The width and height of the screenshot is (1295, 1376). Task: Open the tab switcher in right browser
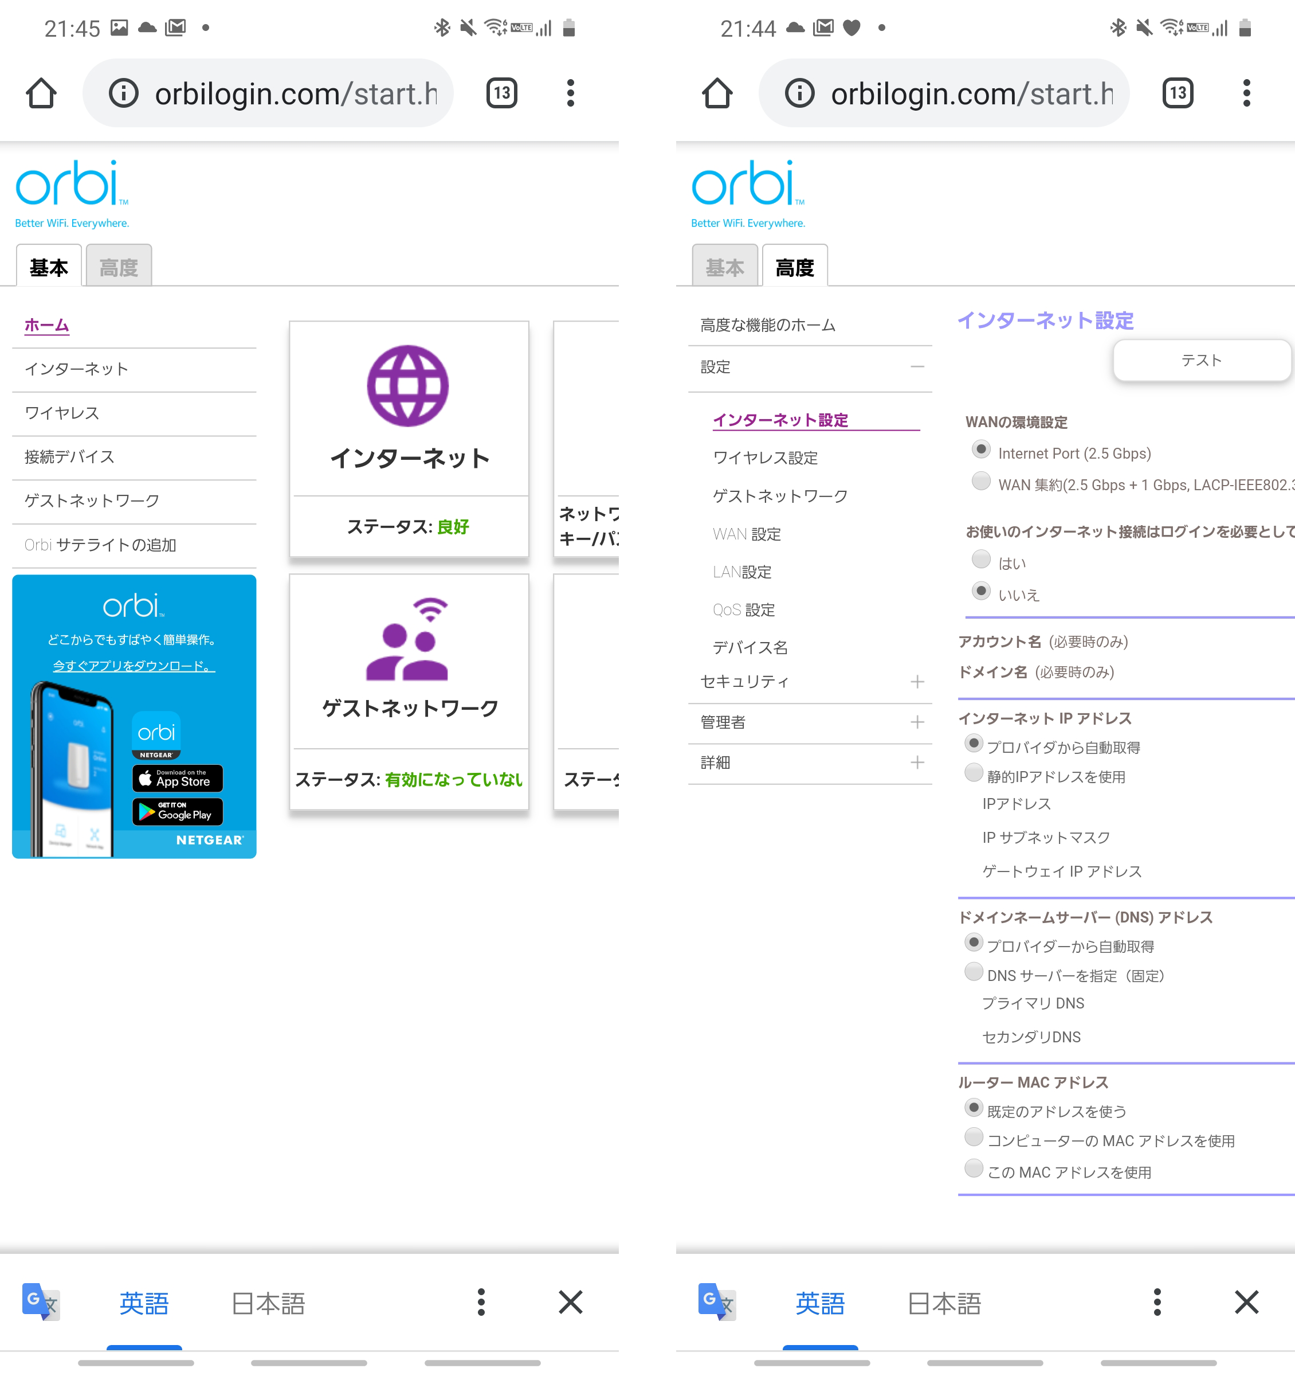[x=1178, y=93]
